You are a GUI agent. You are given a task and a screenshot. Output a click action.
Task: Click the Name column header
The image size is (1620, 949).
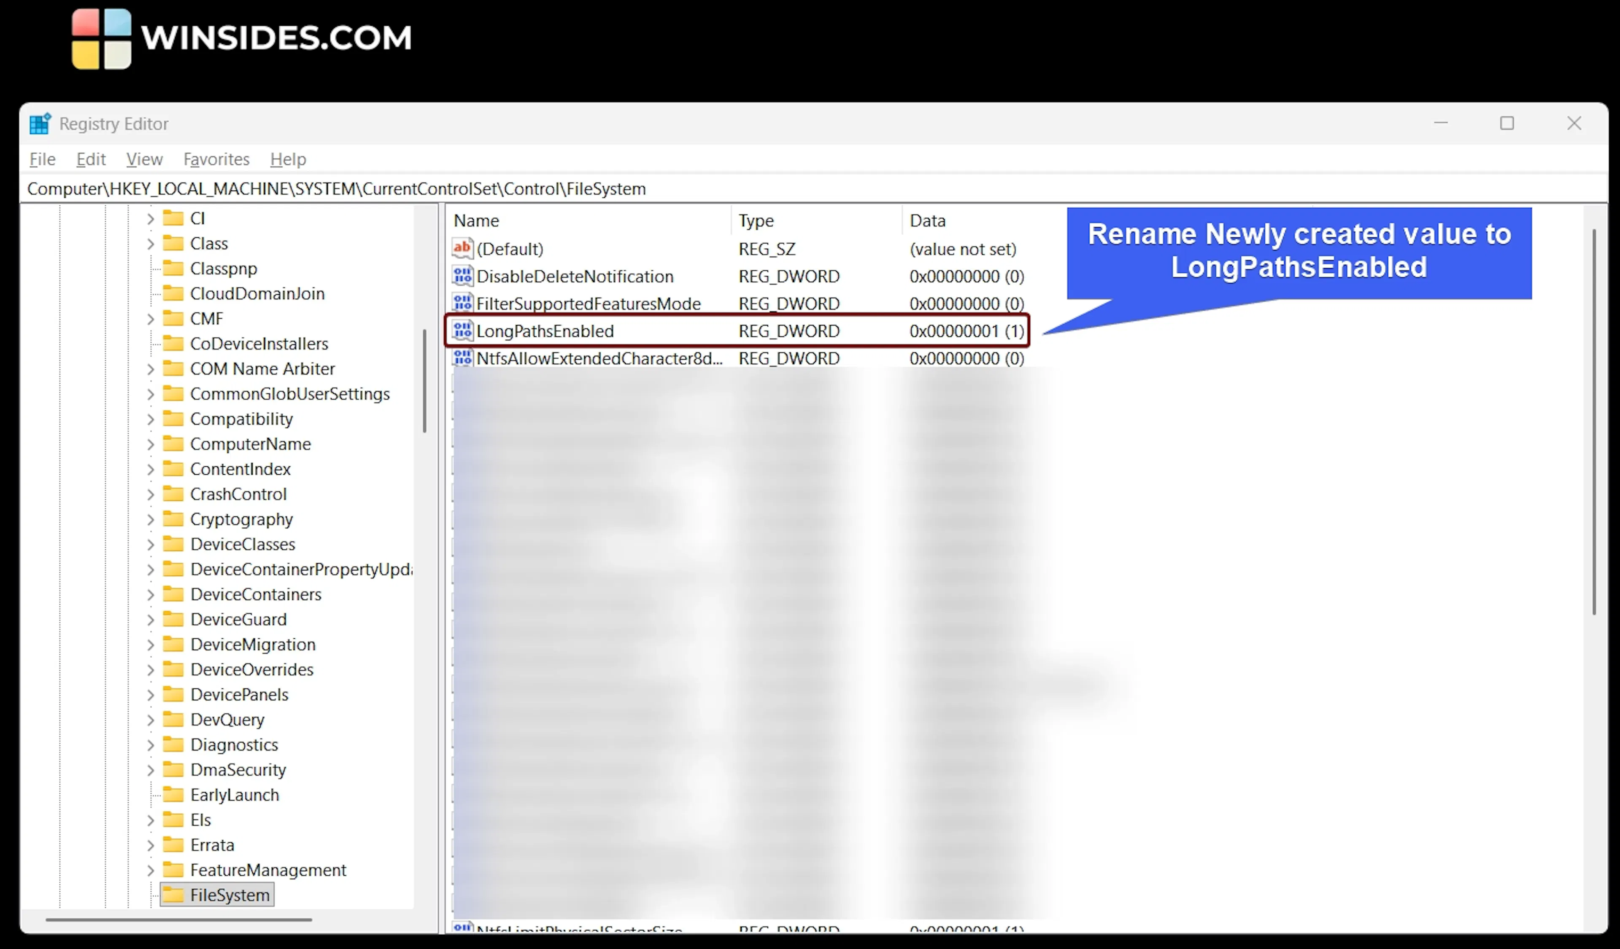(476, 220)
